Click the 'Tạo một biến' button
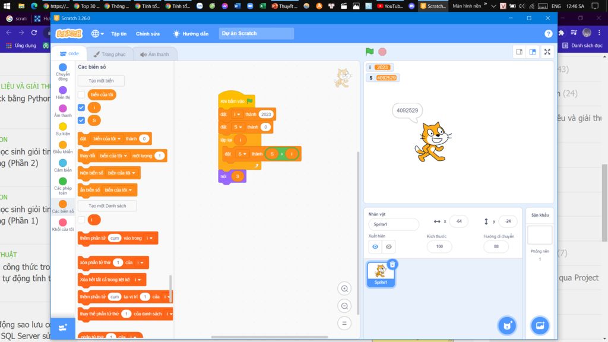This screenshot has height=342, width=608. click(101, 81)
